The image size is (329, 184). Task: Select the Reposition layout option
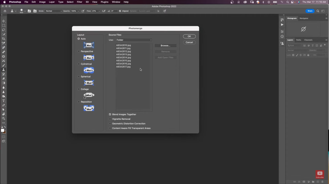pyautogui.click(x=79, y=102)
